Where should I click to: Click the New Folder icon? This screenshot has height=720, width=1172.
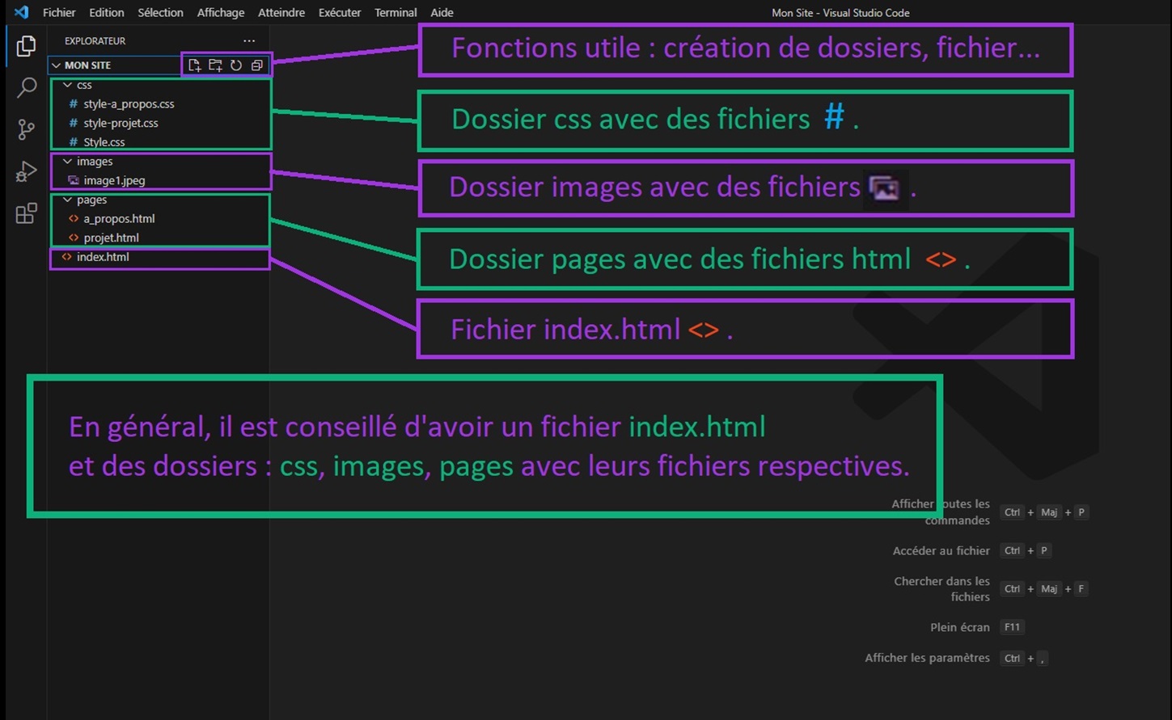[x=215, y=65]
